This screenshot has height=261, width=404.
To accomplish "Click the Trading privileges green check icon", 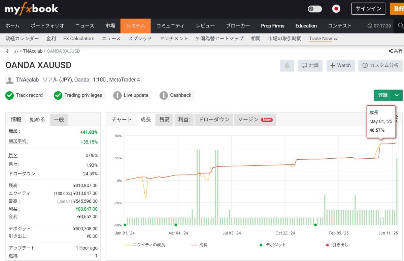I will pos(58,95).
